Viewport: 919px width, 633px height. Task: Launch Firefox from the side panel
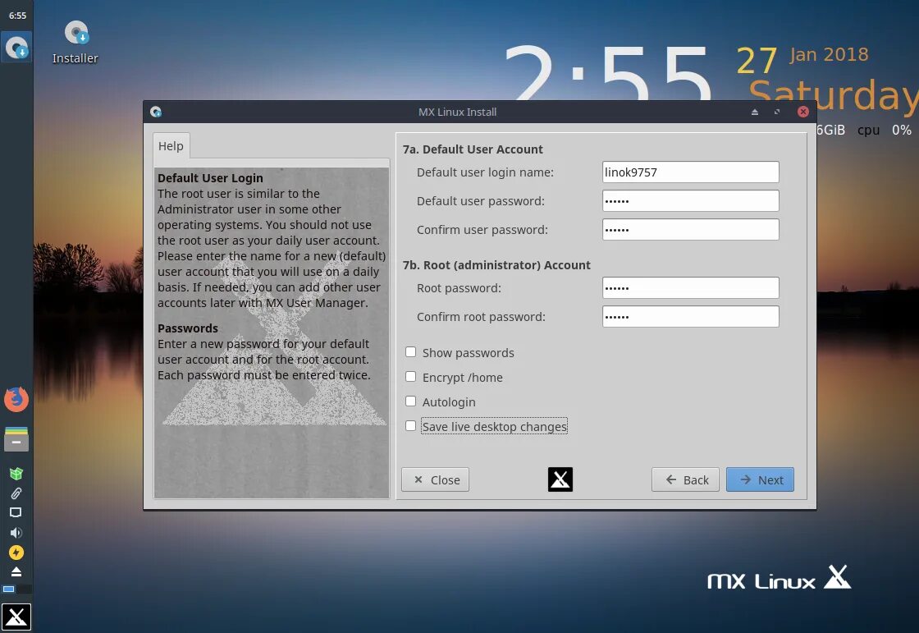coord(16,400)
